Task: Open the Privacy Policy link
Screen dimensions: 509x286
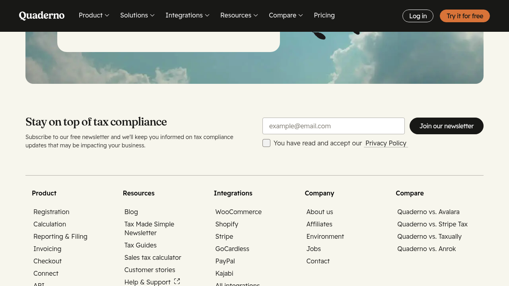Action: (385, 143)
